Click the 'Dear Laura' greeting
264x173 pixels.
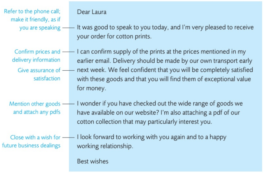coord(92,12)
